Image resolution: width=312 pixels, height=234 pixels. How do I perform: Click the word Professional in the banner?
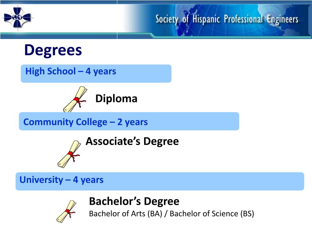click(243, 19)
